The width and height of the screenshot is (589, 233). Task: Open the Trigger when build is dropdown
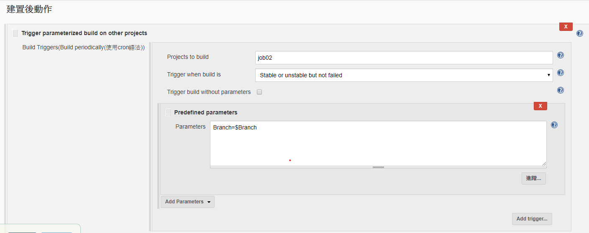click(x=404, y=75)
